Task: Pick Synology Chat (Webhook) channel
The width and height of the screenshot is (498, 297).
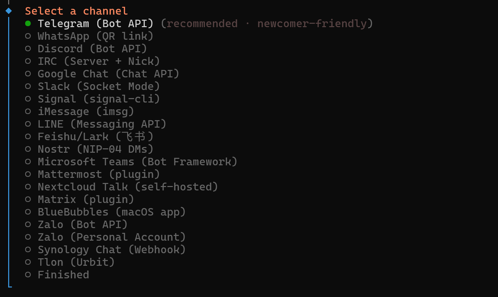Action: click(28, 250)
